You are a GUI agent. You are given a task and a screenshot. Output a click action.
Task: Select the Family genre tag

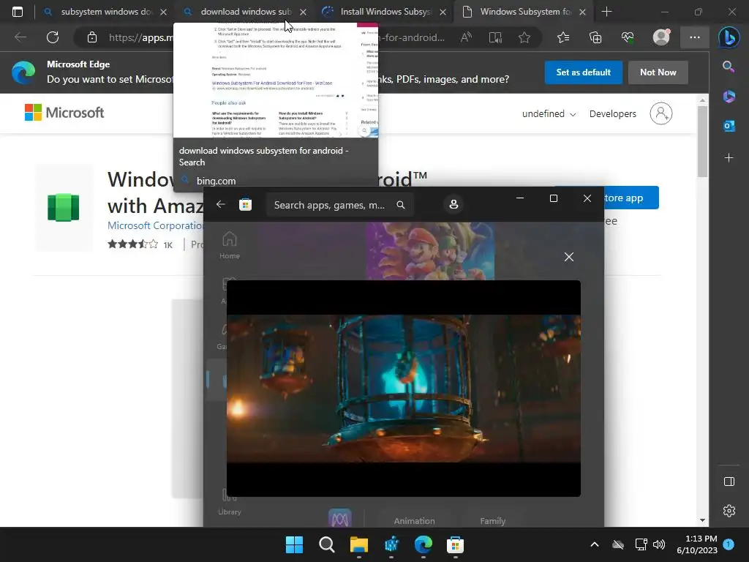coord(492,521)
